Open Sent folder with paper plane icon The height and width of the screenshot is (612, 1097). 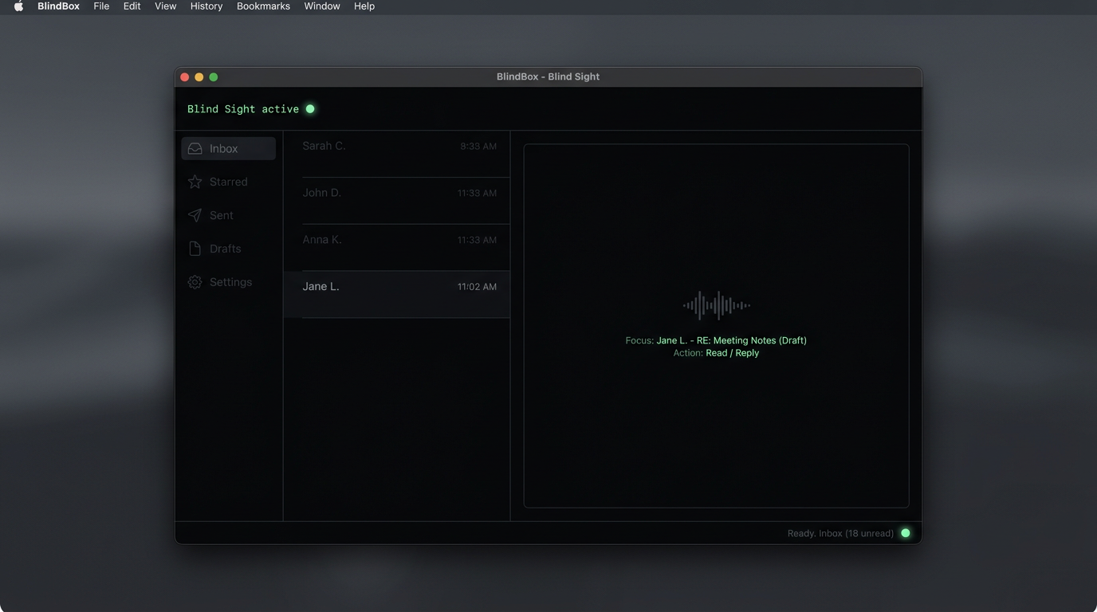195,215
